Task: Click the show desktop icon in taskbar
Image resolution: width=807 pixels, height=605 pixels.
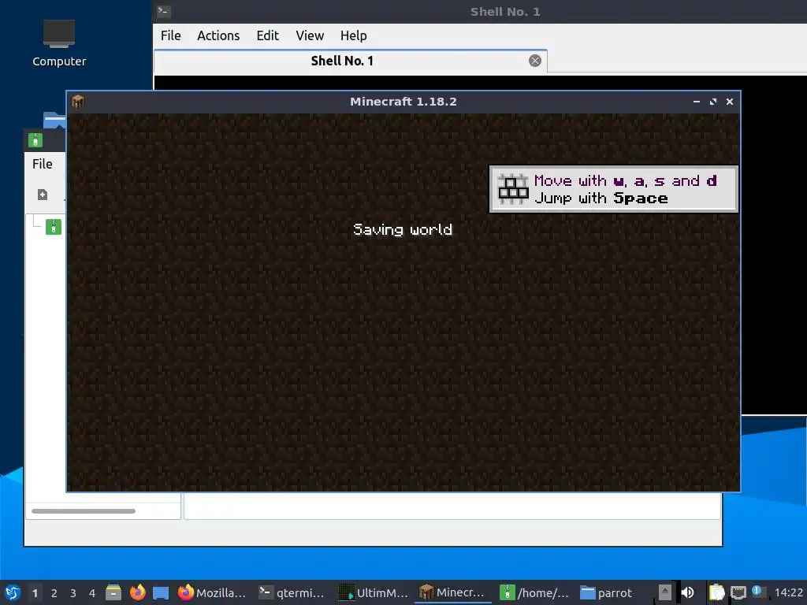Action: click(161, 592)
